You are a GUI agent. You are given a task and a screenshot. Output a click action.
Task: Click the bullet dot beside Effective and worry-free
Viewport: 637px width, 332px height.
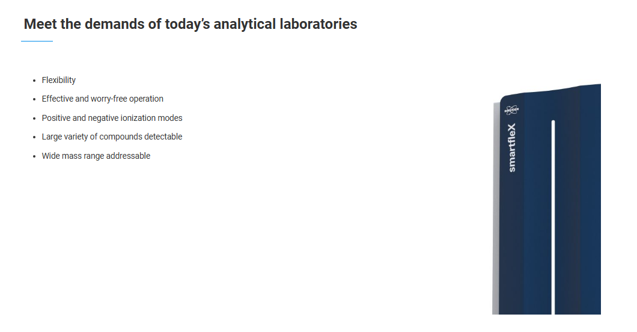[34, 99]
